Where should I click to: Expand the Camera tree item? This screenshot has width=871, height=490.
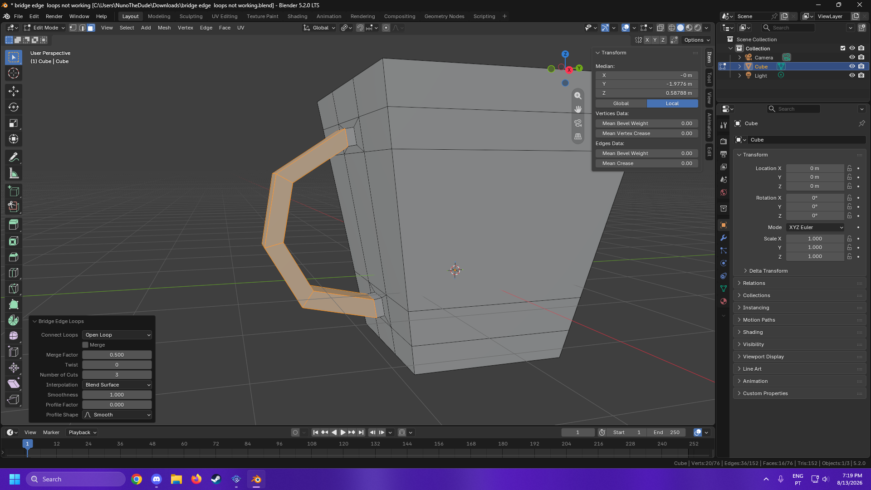740,58
